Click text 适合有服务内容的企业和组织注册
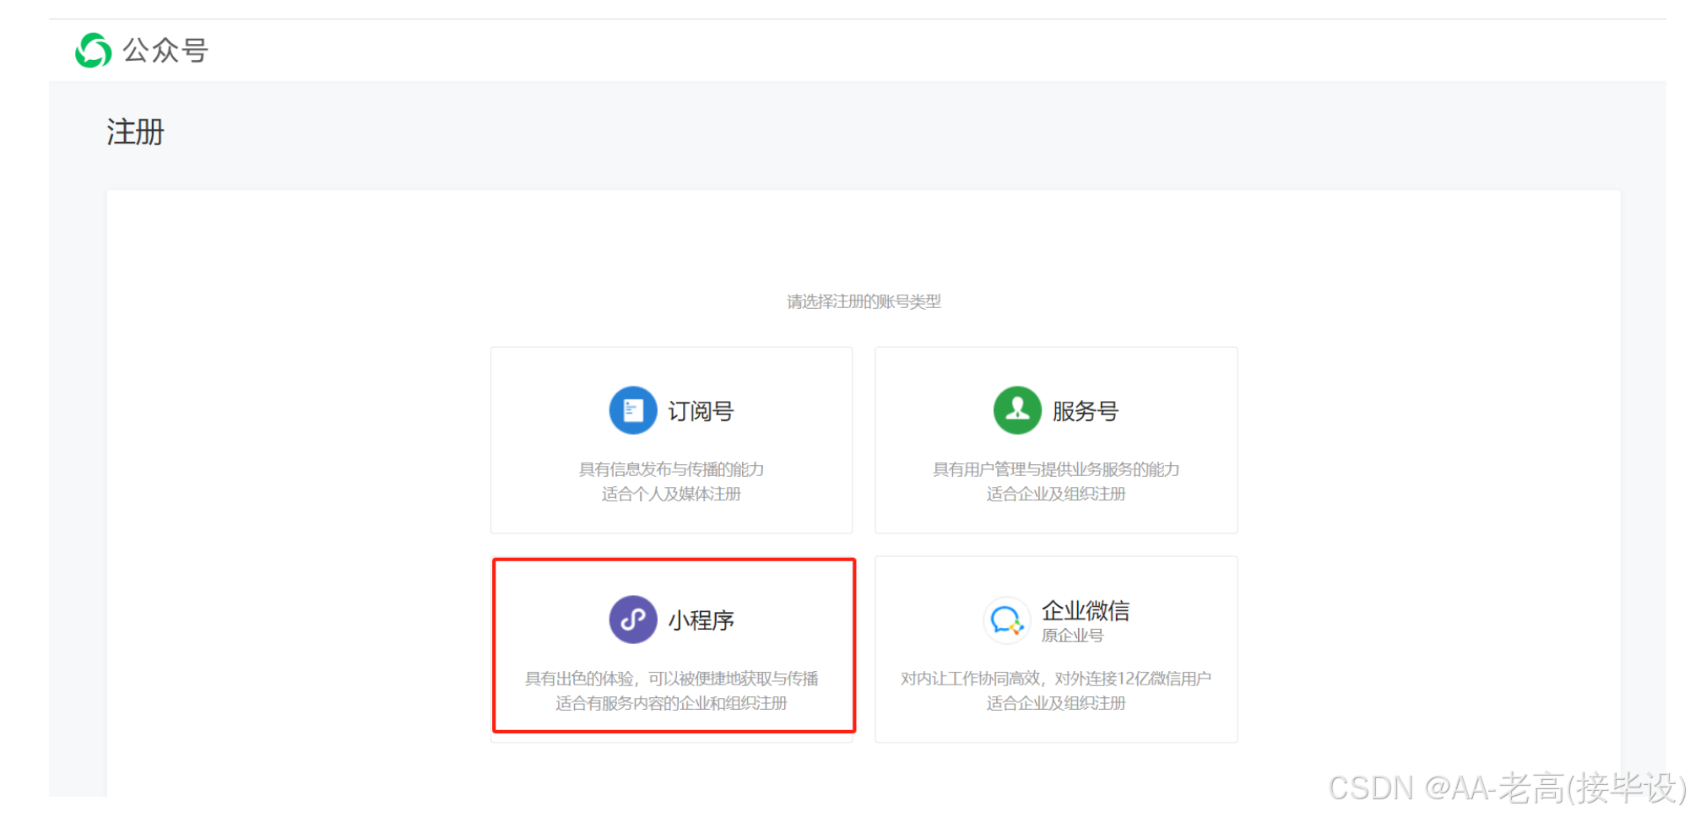The height and width of the screenshot is (817, 1690). coord(671,703)
